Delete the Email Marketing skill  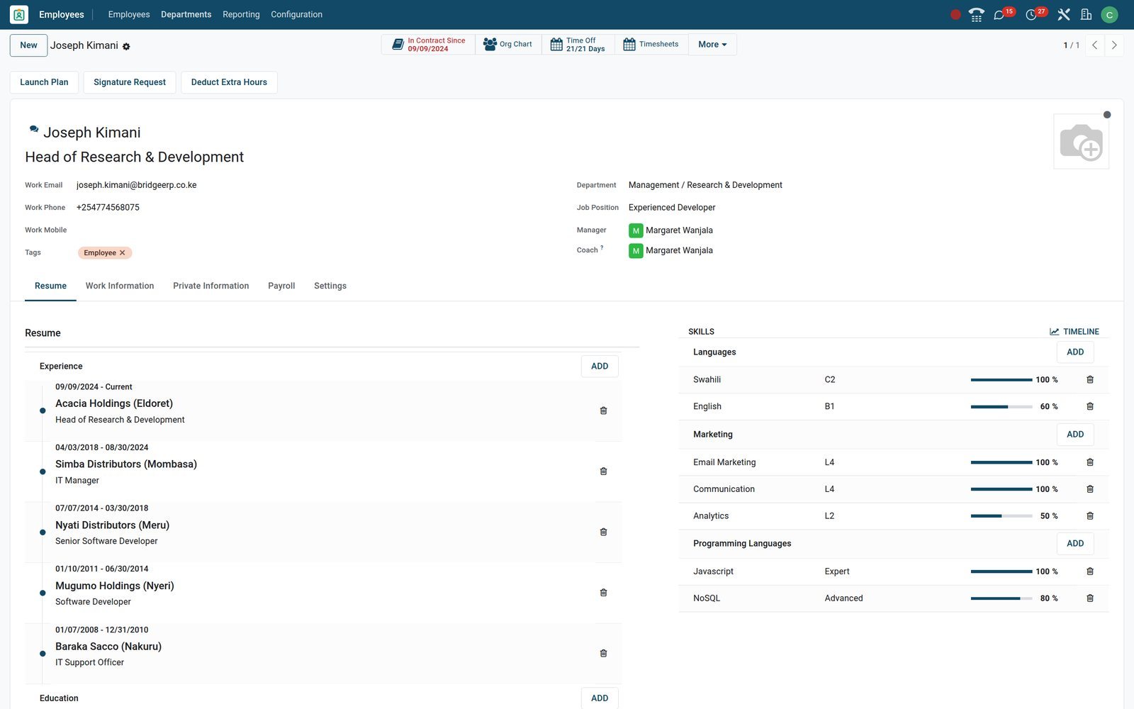[x=1090, y=462]
